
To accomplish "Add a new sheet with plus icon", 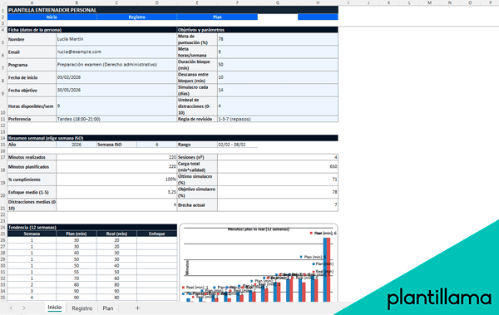I will [x=137, y=308].
